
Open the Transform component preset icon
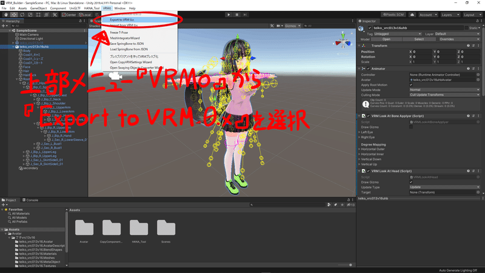click(x=473, y=45)
